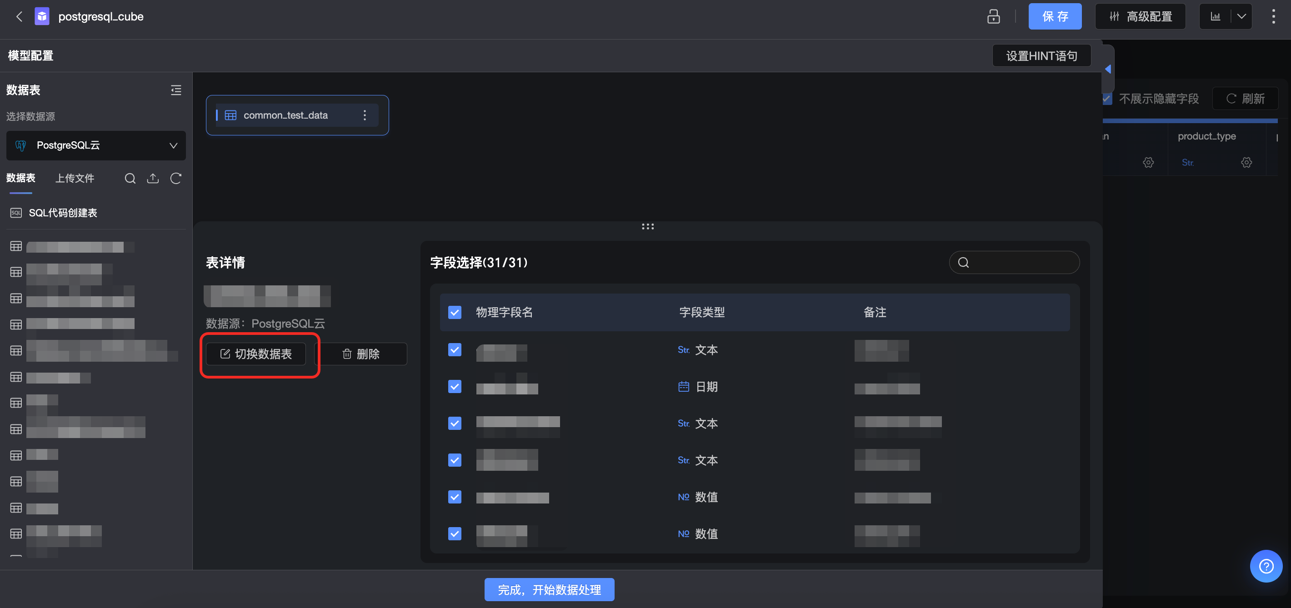
Task: Refresh the data table list icon
Action: tap(175, 178)
